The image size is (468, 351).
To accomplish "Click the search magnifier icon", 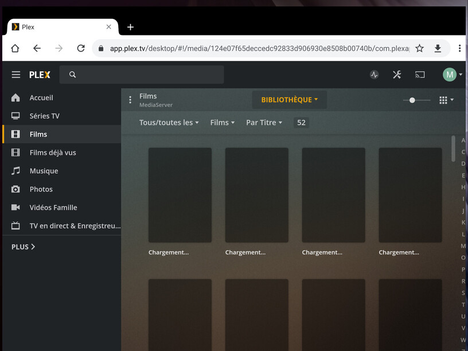I will click(x=72, y=75).
